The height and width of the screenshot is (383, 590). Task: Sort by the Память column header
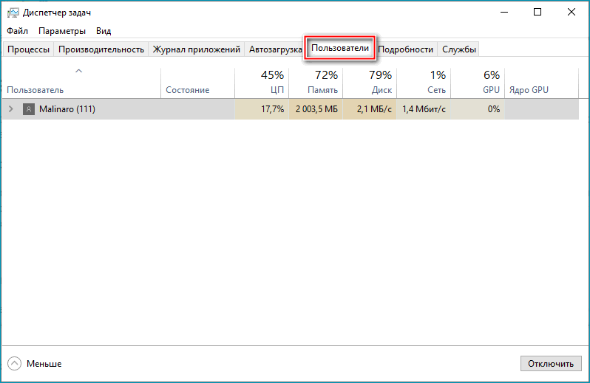(316, 82)
